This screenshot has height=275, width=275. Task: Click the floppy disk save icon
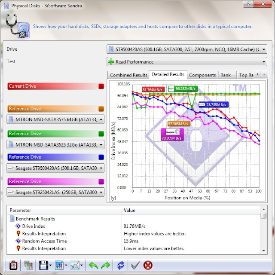click(x=43, y=265)
